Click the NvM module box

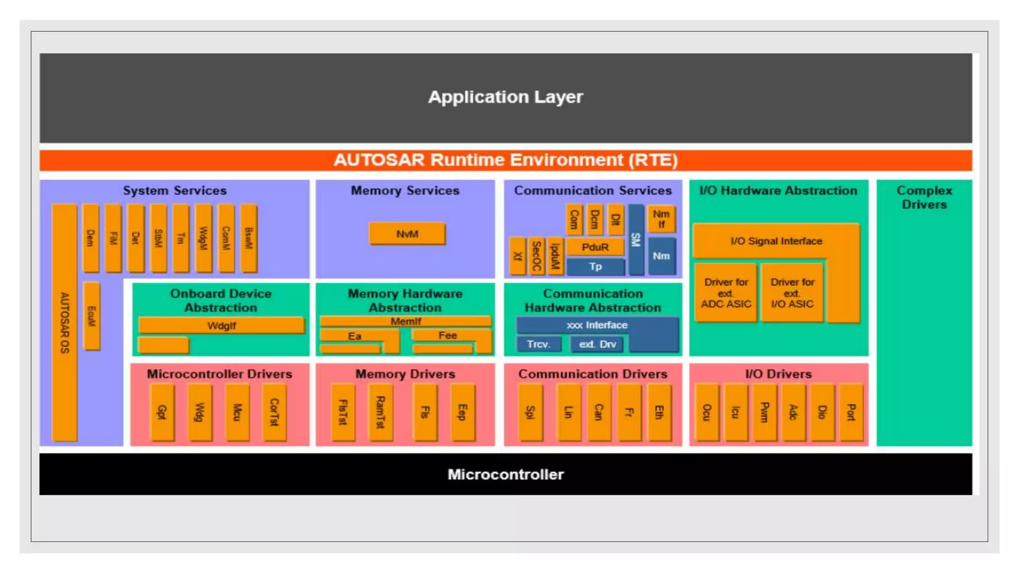click(407, 234)
